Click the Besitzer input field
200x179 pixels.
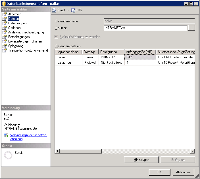click(x=145, y=28)
